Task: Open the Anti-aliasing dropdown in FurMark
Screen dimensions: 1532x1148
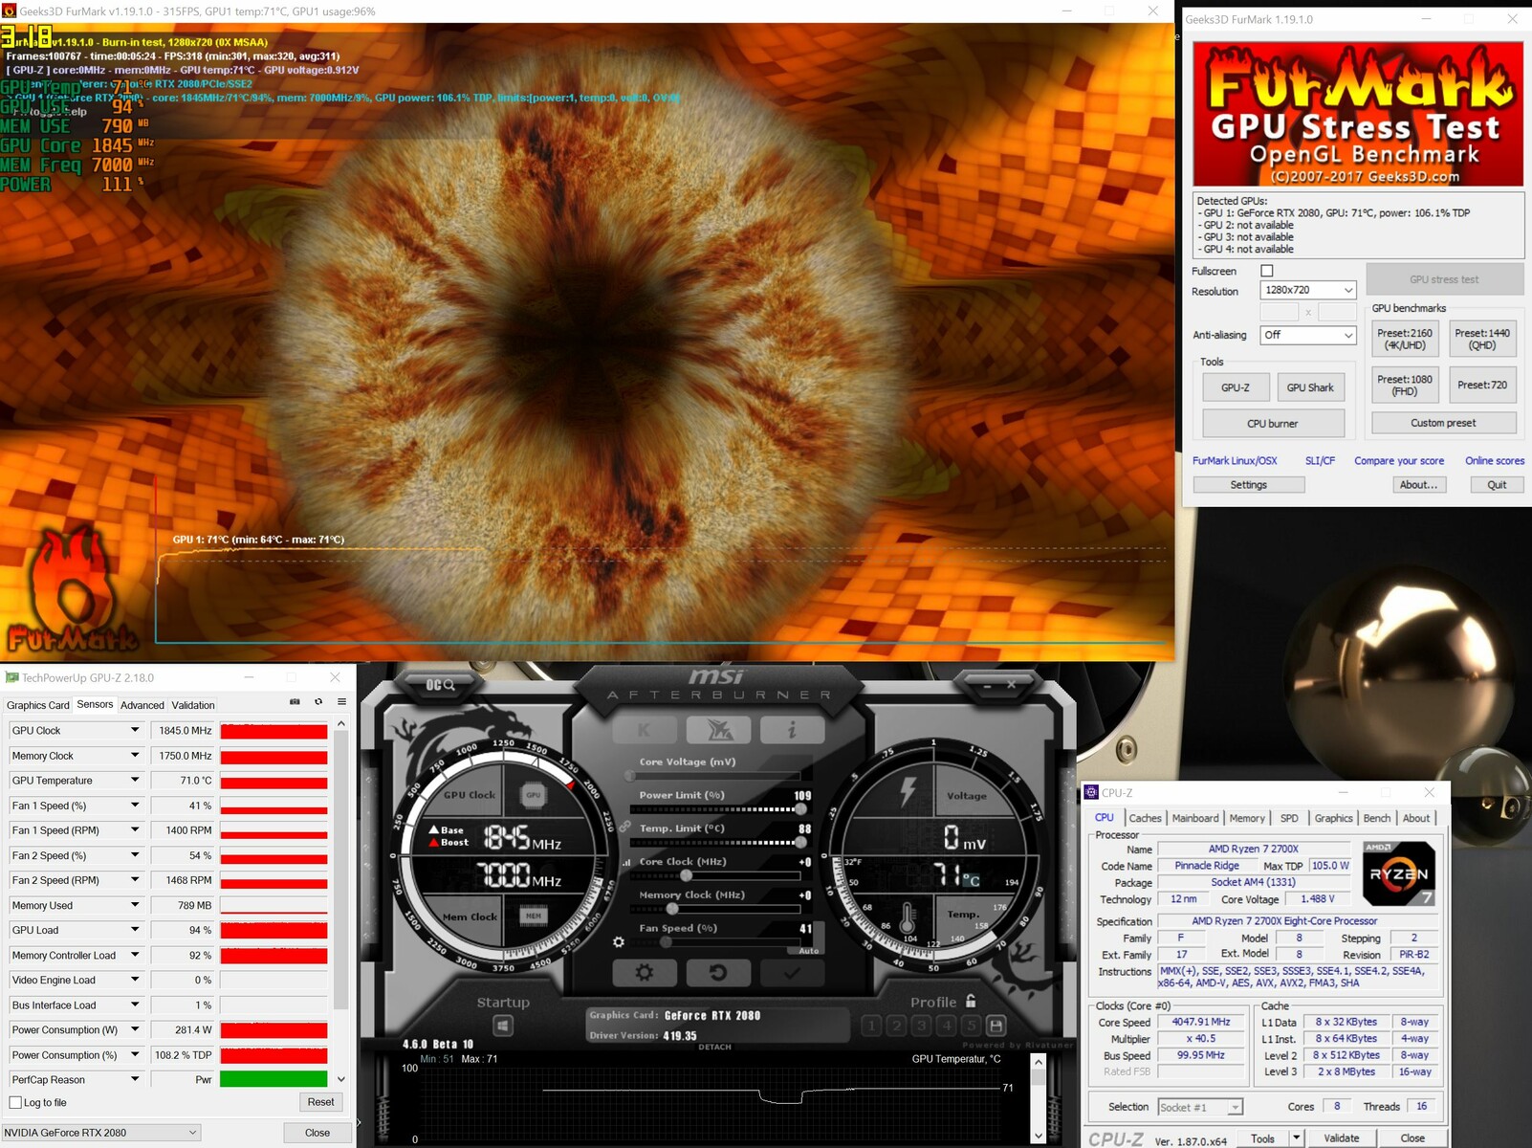Action: point(1307,335)
